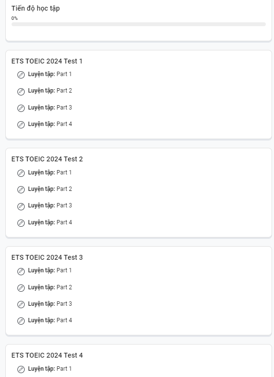Viewport: 274px width, 377px height.
Task: Click pencil icon beside Test 1 Part 3
Action: click(21, 108)
